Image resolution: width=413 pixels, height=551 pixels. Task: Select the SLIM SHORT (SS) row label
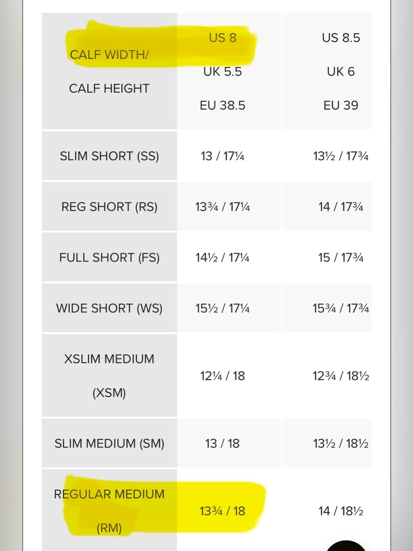click(109, 156)
